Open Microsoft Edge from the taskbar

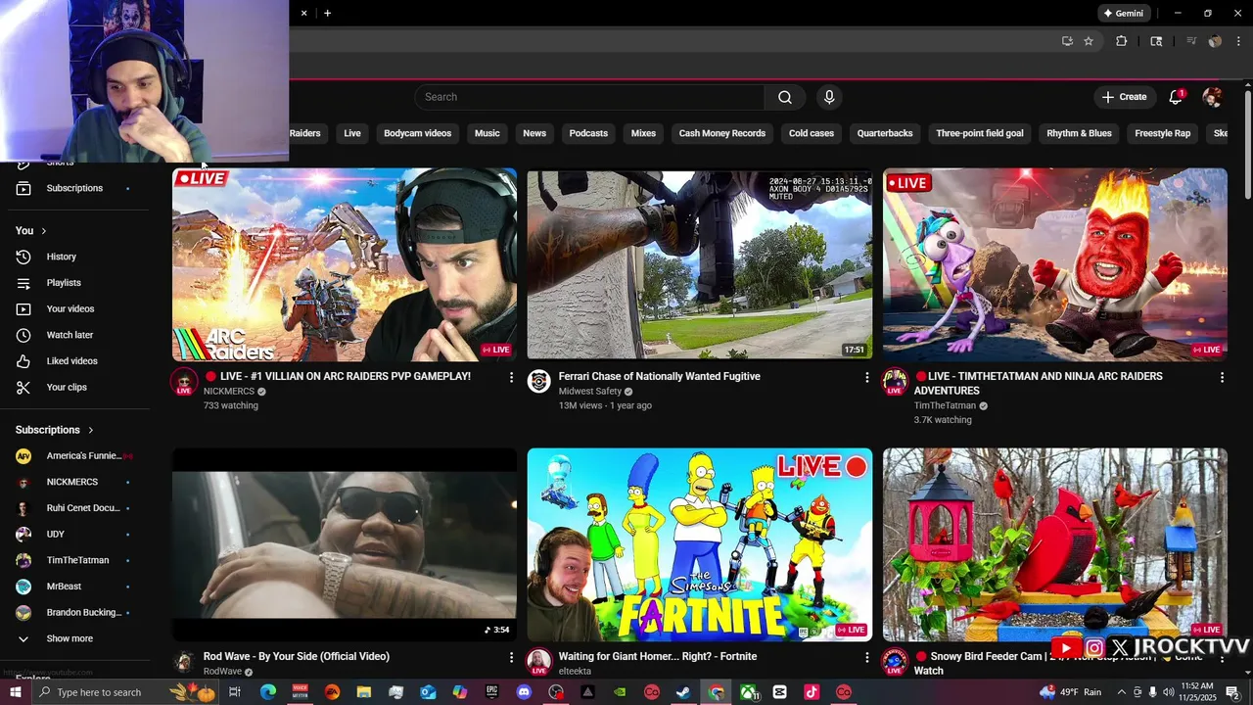click(267, 692)
